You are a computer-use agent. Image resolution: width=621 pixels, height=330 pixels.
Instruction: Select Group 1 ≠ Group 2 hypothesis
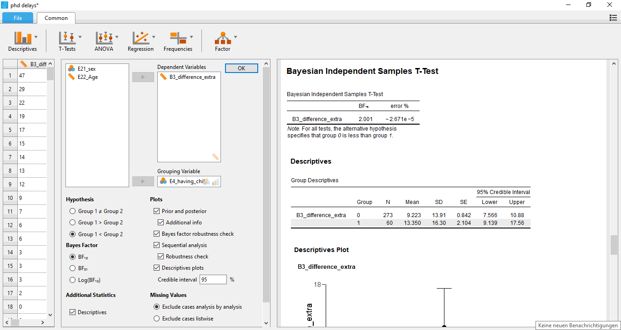click(73, 211)
